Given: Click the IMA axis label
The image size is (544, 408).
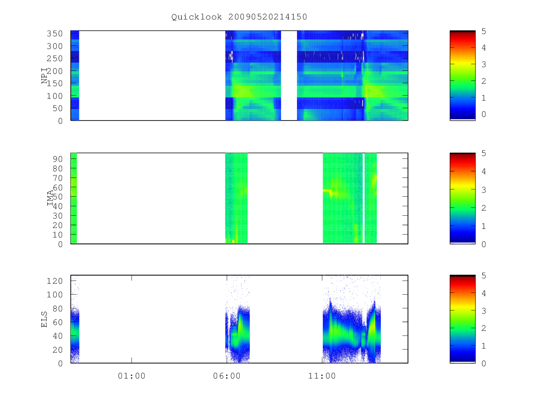Looking at the screenshot, I should pos(50,198).
